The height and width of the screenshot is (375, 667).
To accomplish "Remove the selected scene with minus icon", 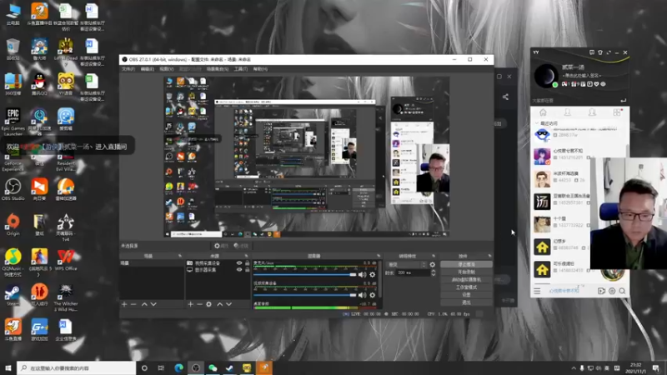I will tap(133, 304).
